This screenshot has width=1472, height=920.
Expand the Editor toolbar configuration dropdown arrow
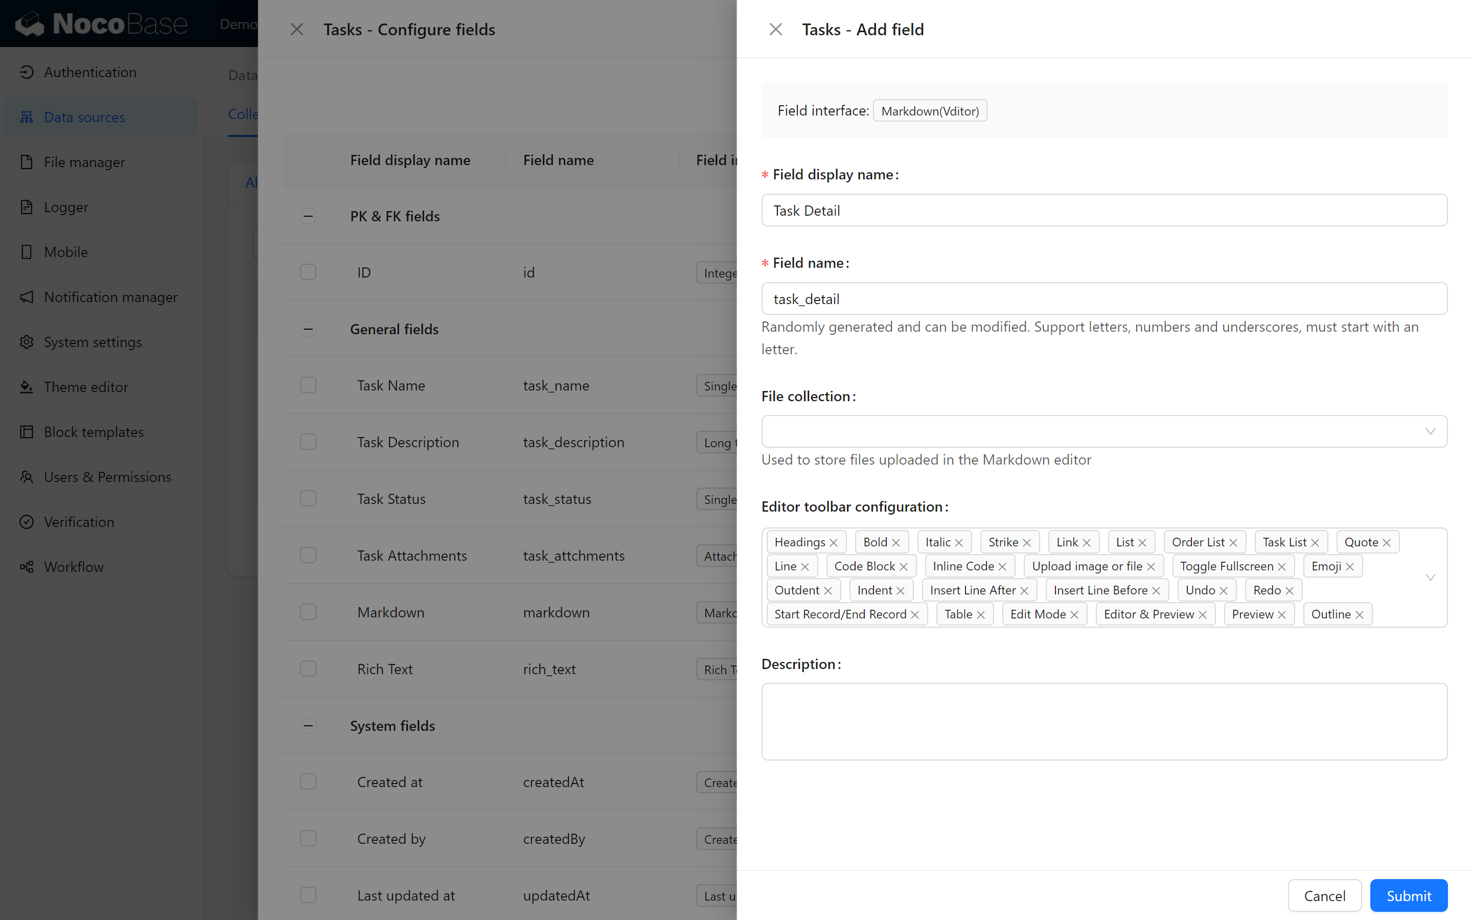point(1430,578)
